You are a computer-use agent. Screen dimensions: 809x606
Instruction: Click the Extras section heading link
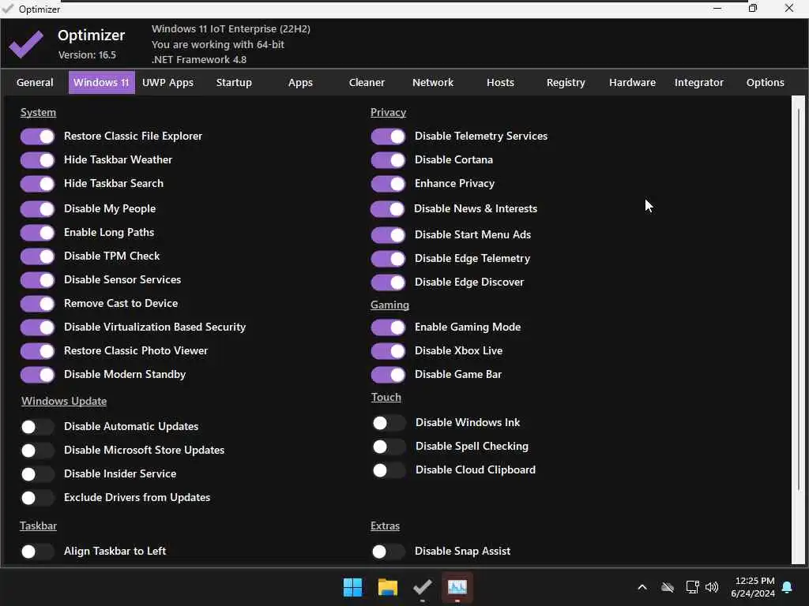(385, 526)
